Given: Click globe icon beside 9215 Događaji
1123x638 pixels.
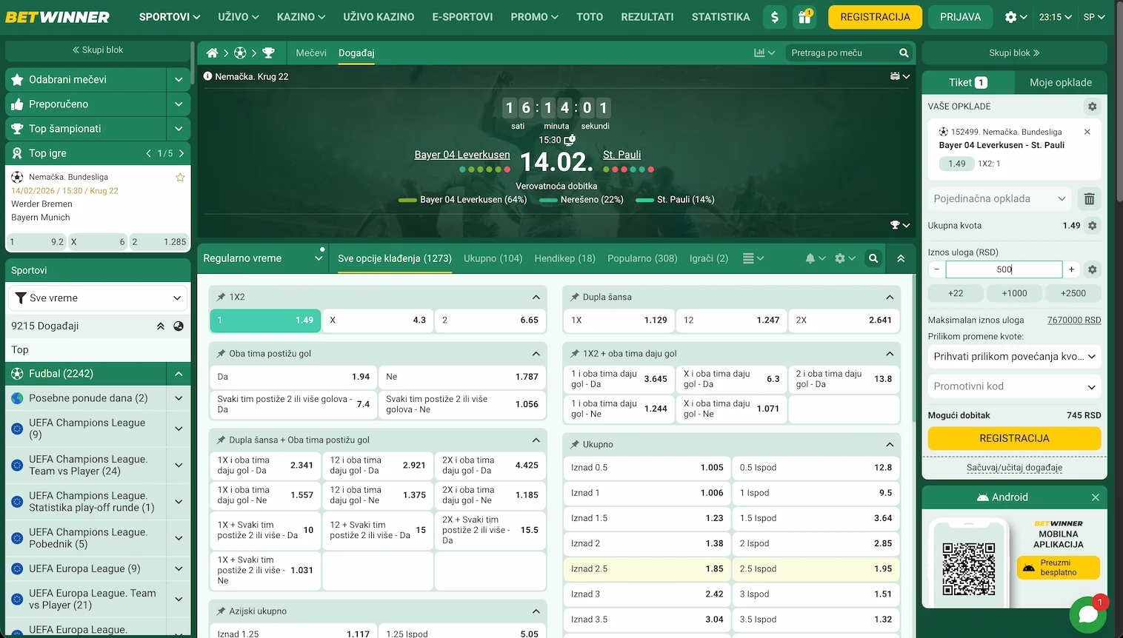Looking at the screenshot, I should click(179, 326).
